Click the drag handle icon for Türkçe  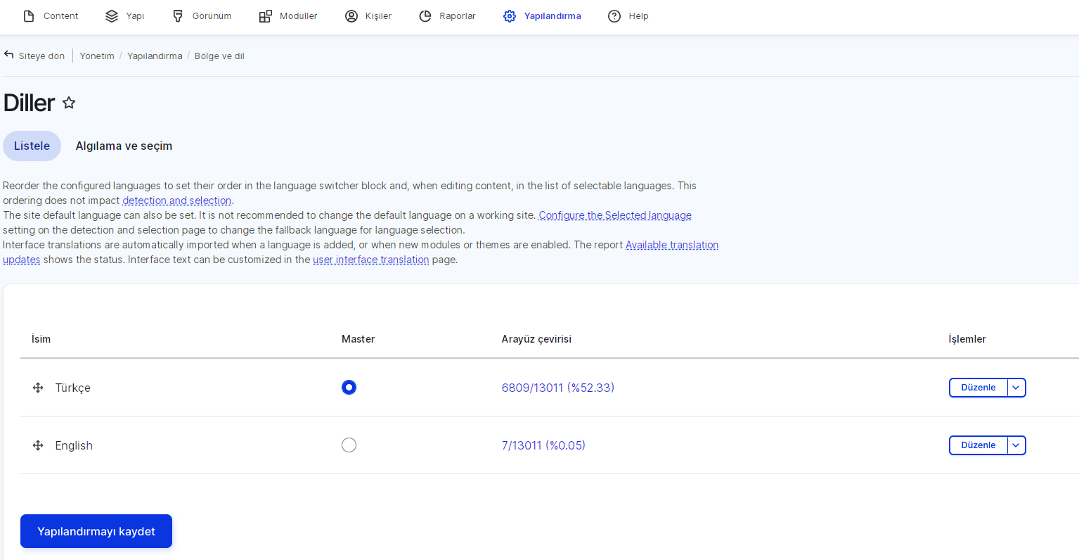pyautogui.click(x=38, y=388)
